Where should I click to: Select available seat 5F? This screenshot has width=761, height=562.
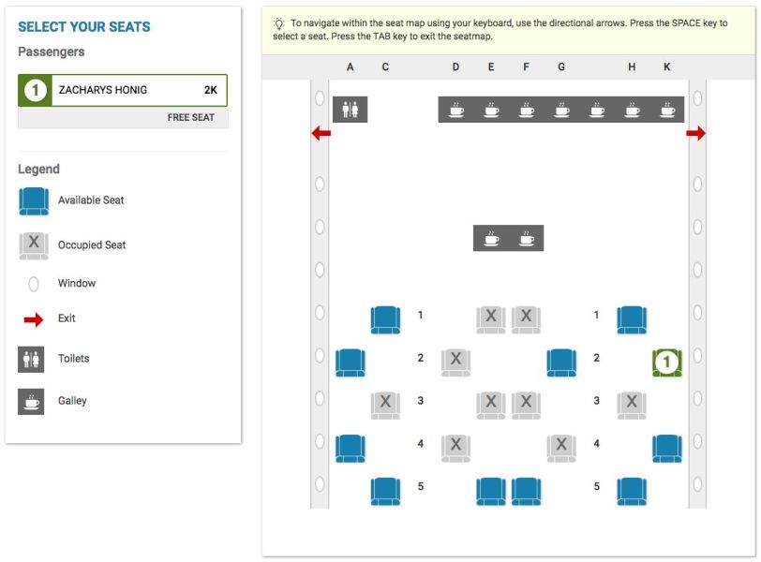(x=526, y=492)
